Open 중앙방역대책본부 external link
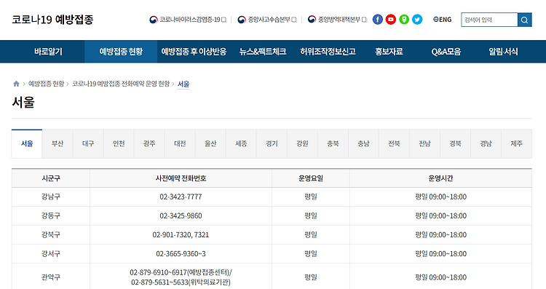 pos(337,20)
